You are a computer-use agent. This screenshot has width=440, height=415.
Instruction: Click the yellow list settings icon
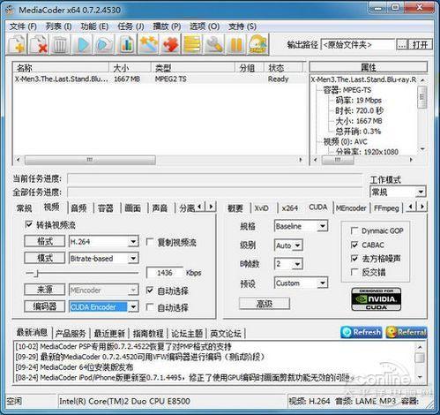192,44
